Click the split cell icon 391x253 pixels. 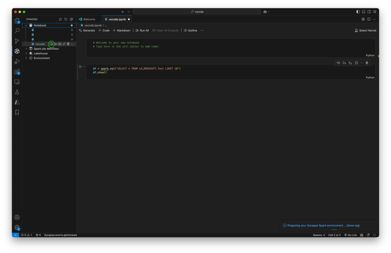pyautogui.click(x=356, y=63)
